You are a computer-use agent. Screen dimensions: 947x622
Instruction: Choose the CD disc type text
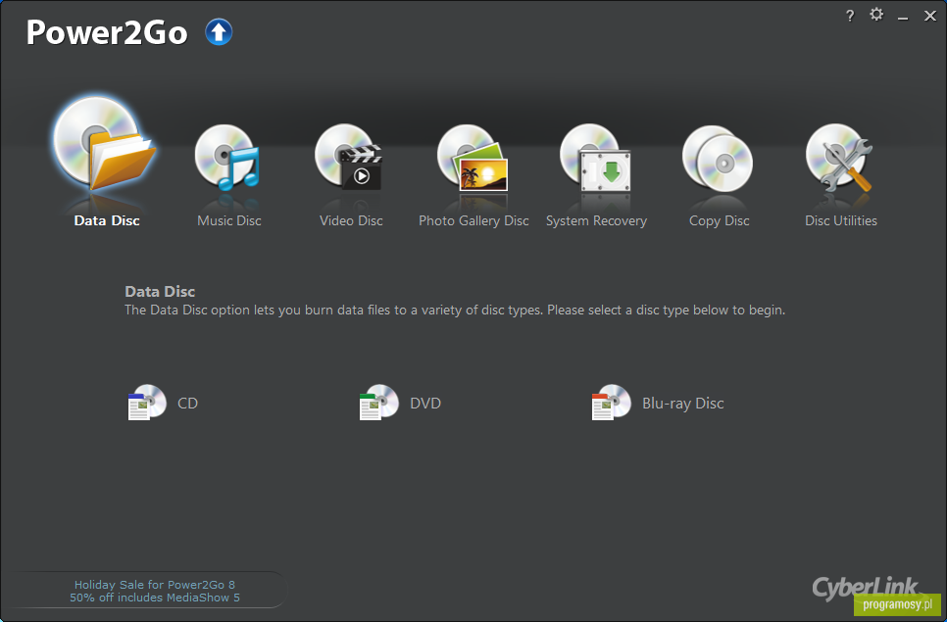(188, 403)
